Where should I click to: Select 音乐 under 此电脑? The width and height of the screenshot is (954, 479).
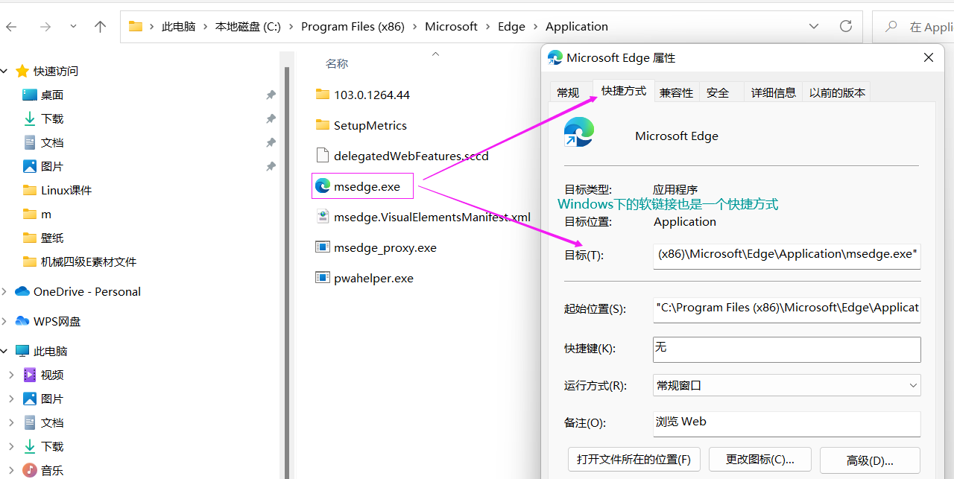[x=52, y=470]
